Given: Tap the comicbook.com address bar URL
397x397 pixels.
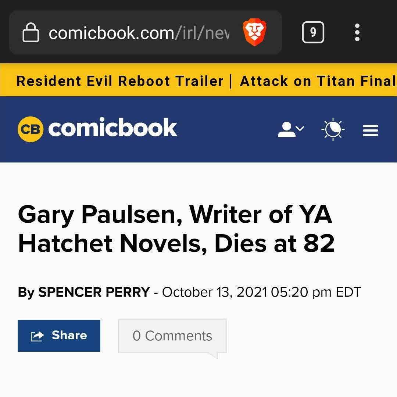Looking at the screenshot, I should pos(139,33).
